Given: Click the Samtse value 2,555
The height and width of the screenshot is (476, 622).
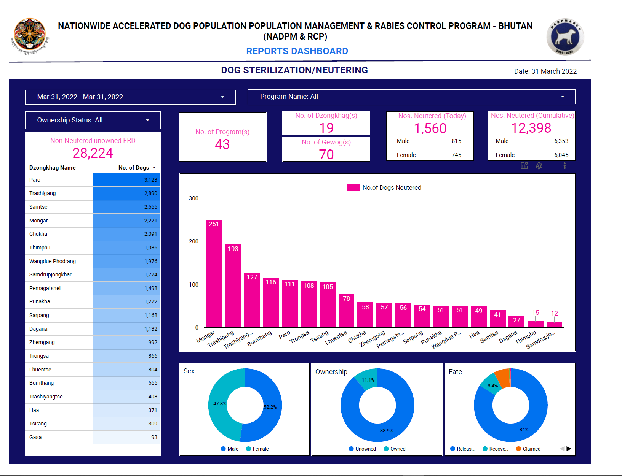Looking at the screenshot, I should [x=151, y=207].
